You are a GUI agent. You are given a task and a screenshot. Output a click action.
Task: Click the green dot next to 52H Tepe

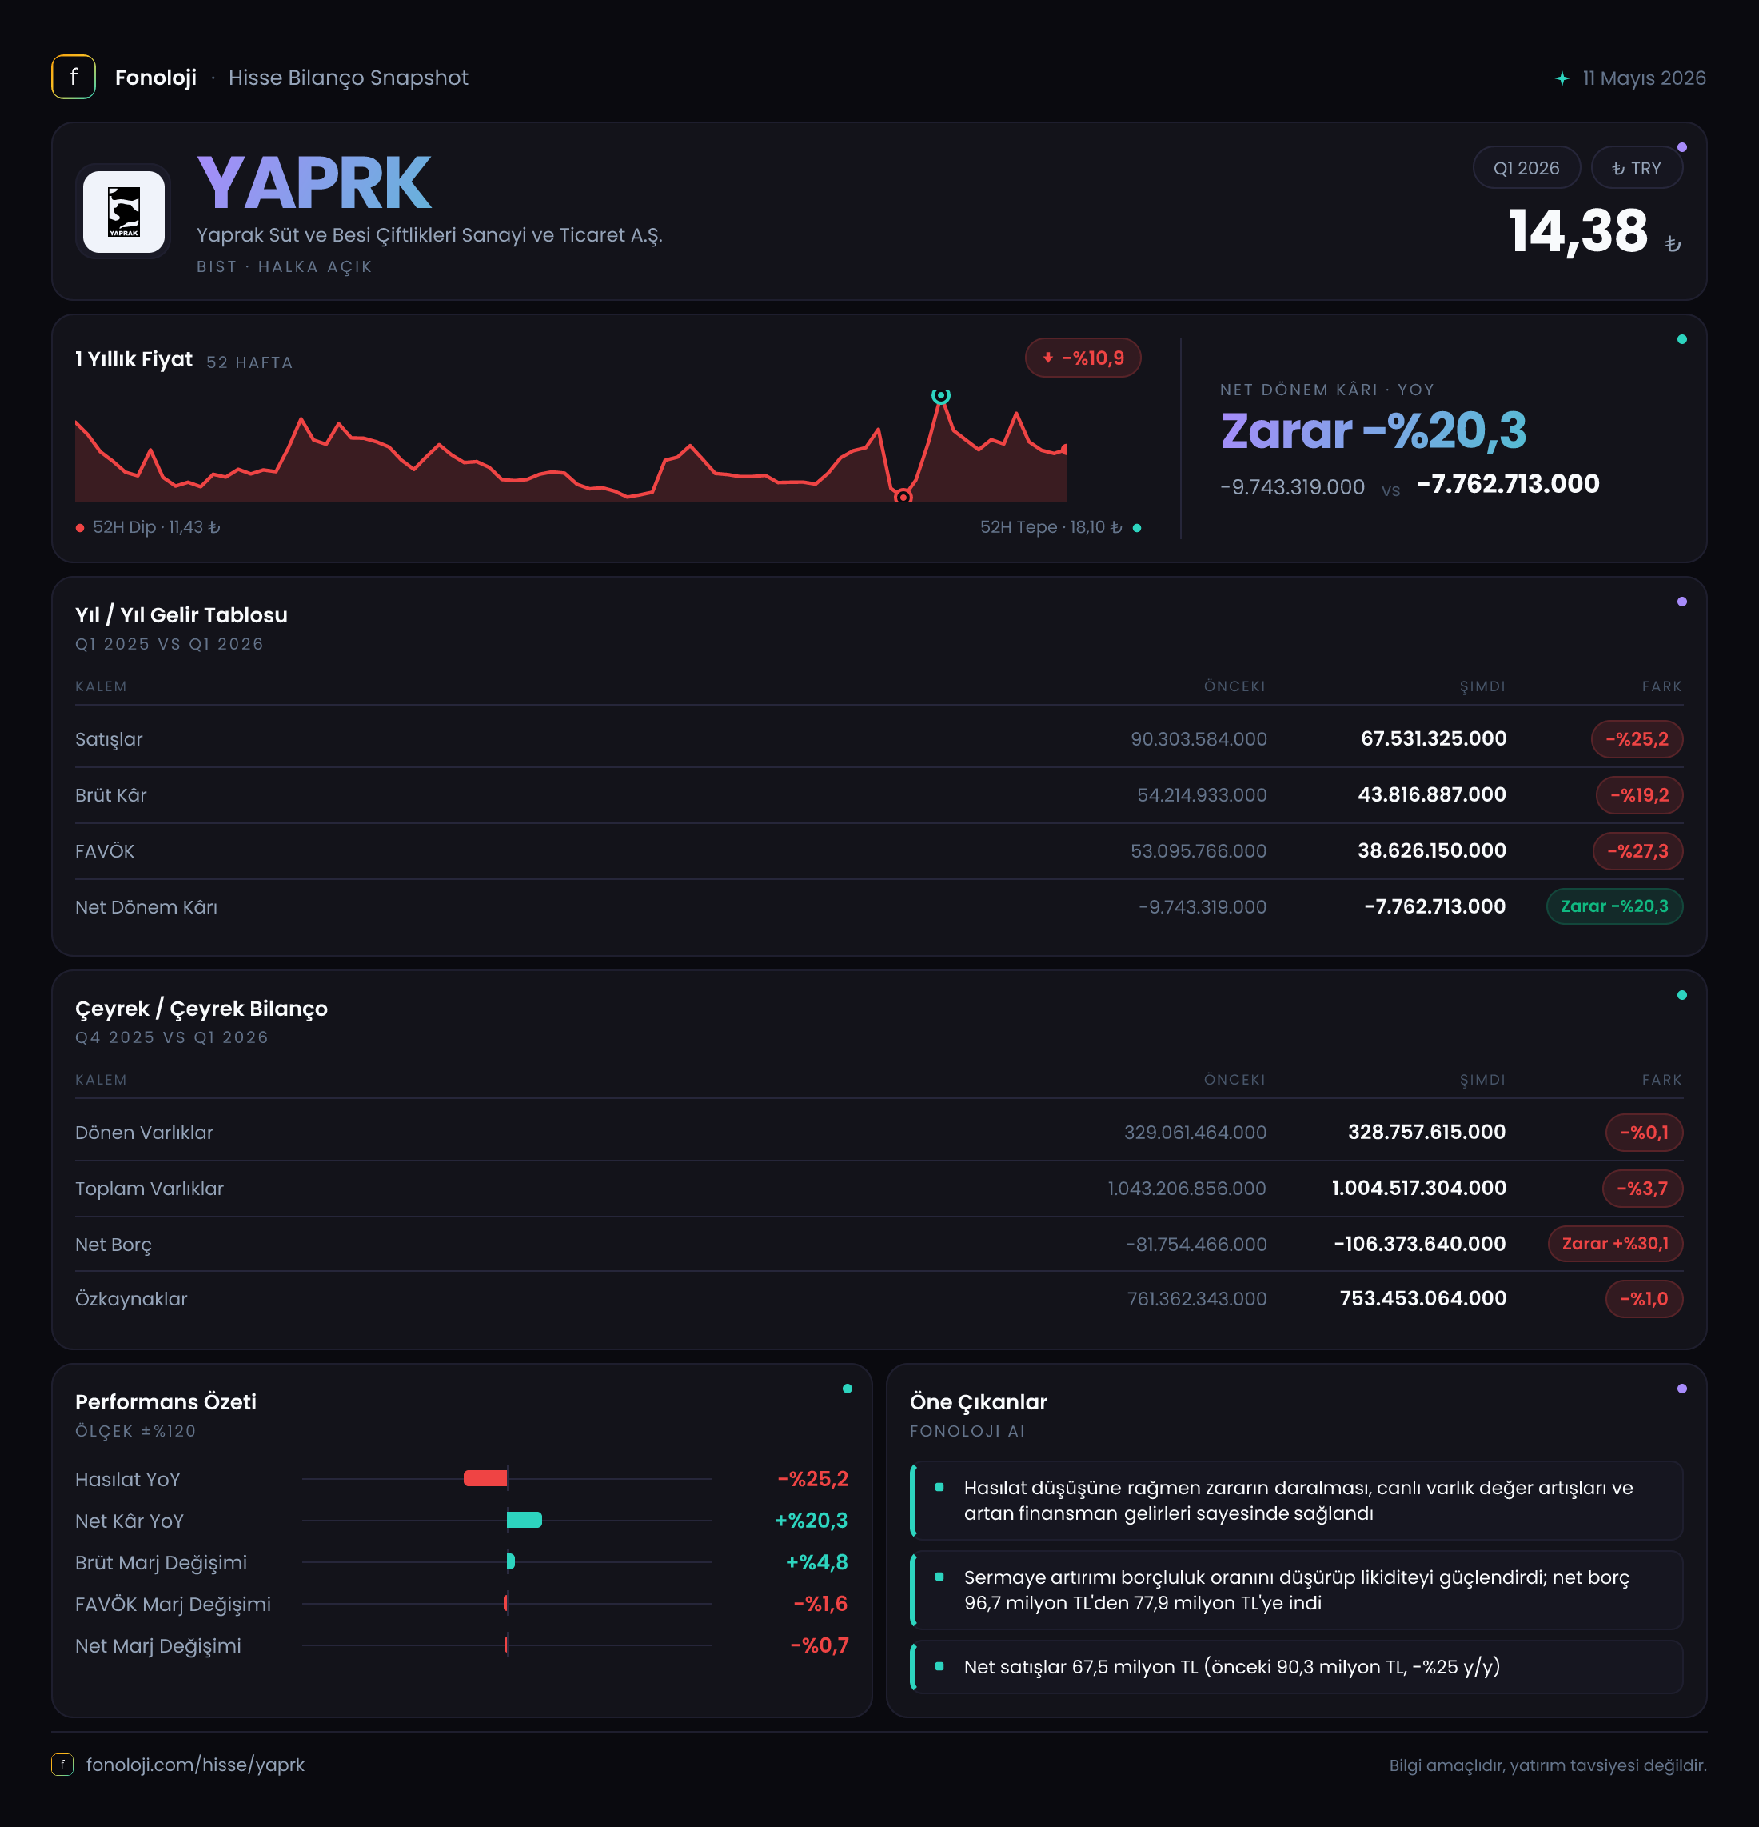pos(1137,529)
